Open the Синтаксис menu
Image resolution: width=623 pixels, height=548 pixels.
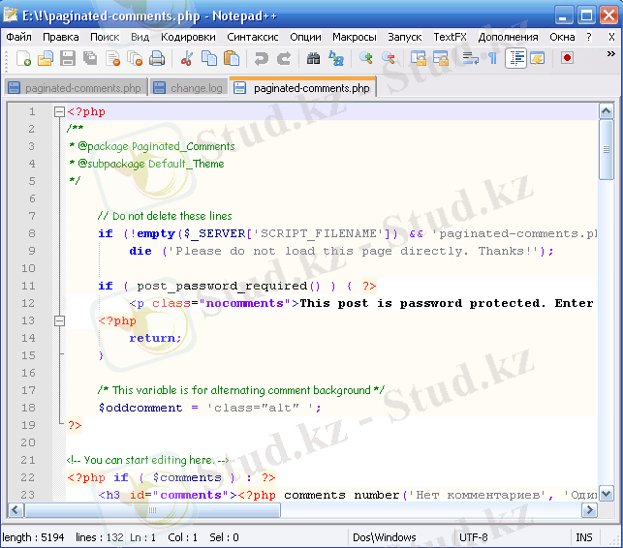252,37
